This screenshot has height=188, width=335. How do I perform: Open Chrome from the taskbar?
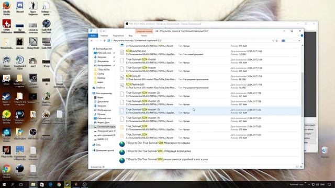click(59, 184)
